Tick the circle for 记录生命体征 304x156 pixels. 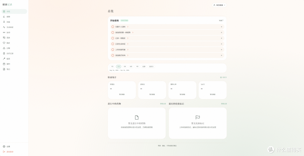(x=113, y=44)
